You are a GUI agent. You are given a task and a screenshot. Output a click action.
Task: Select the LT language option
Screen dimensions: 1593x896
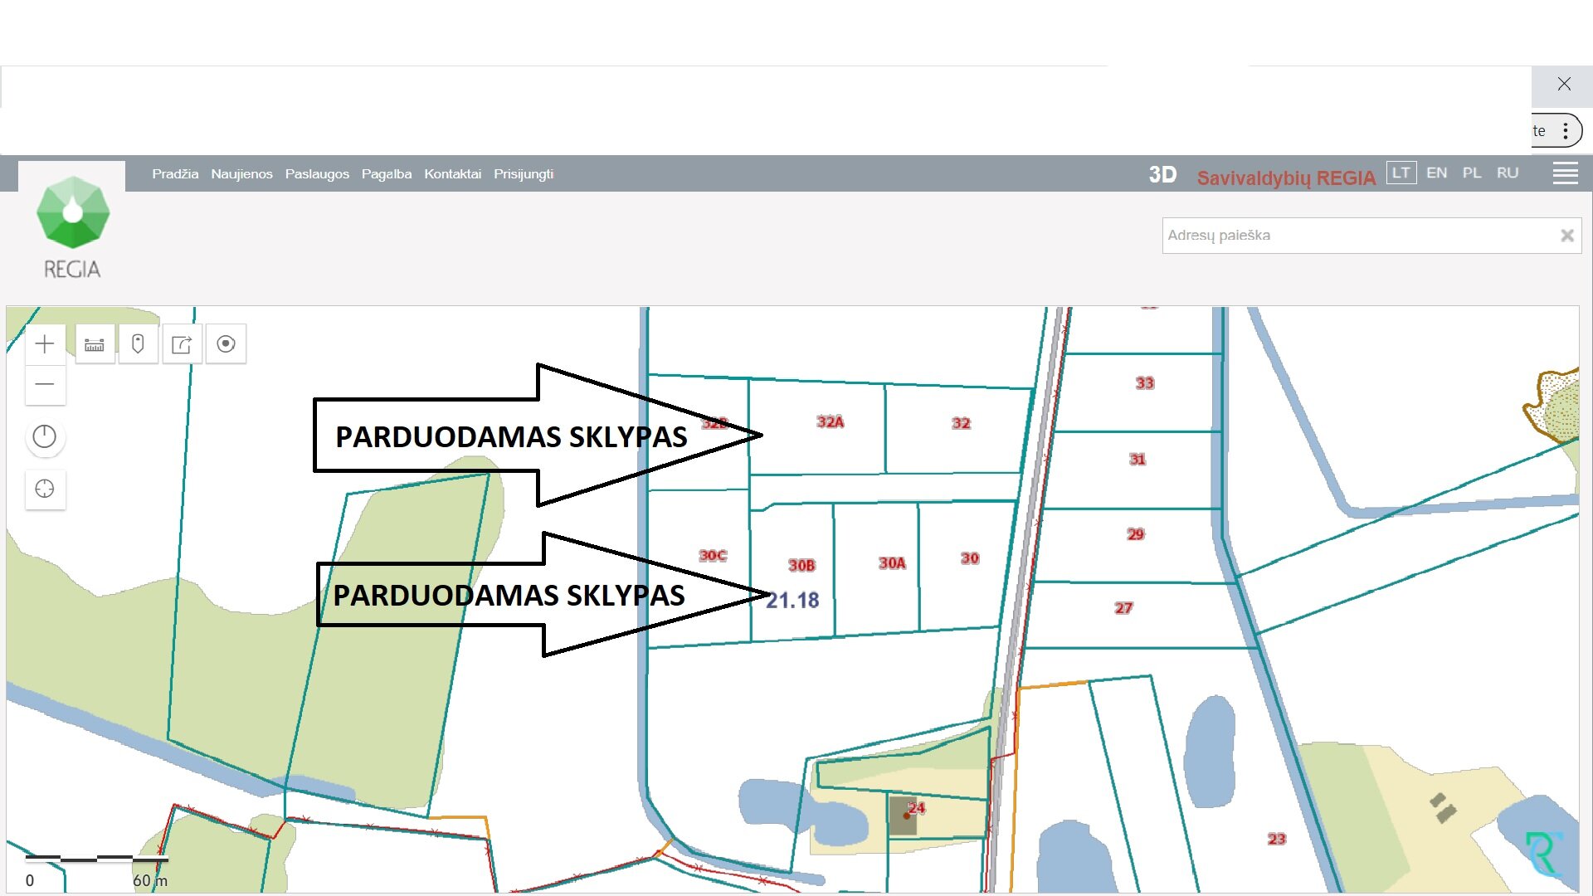click(1401, 173)
